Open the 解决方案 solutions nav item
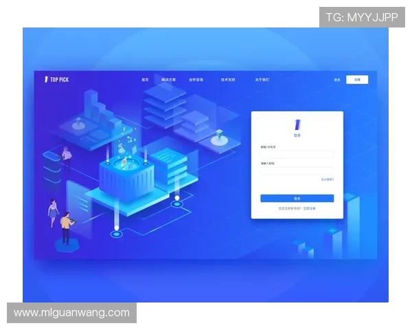412x330 pixels. click(x=168, y=80)
